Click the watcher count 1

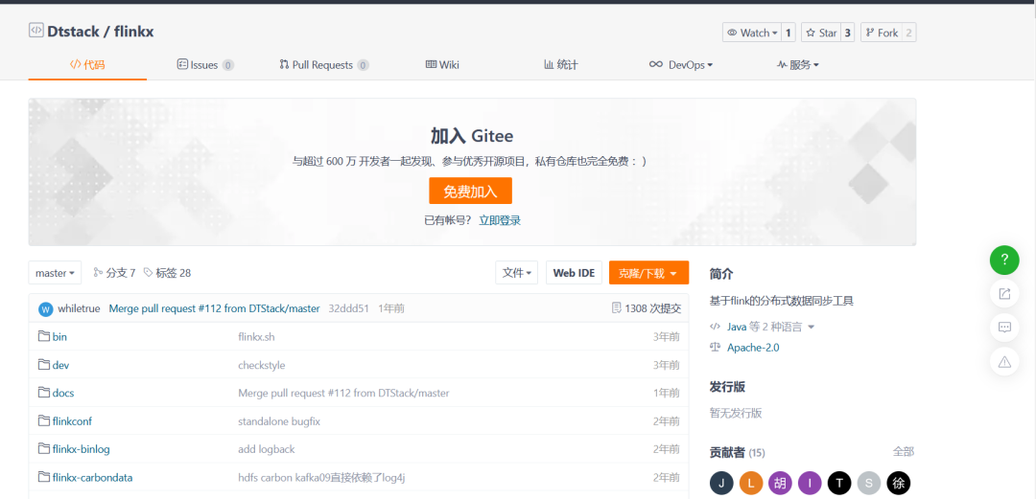788,33
